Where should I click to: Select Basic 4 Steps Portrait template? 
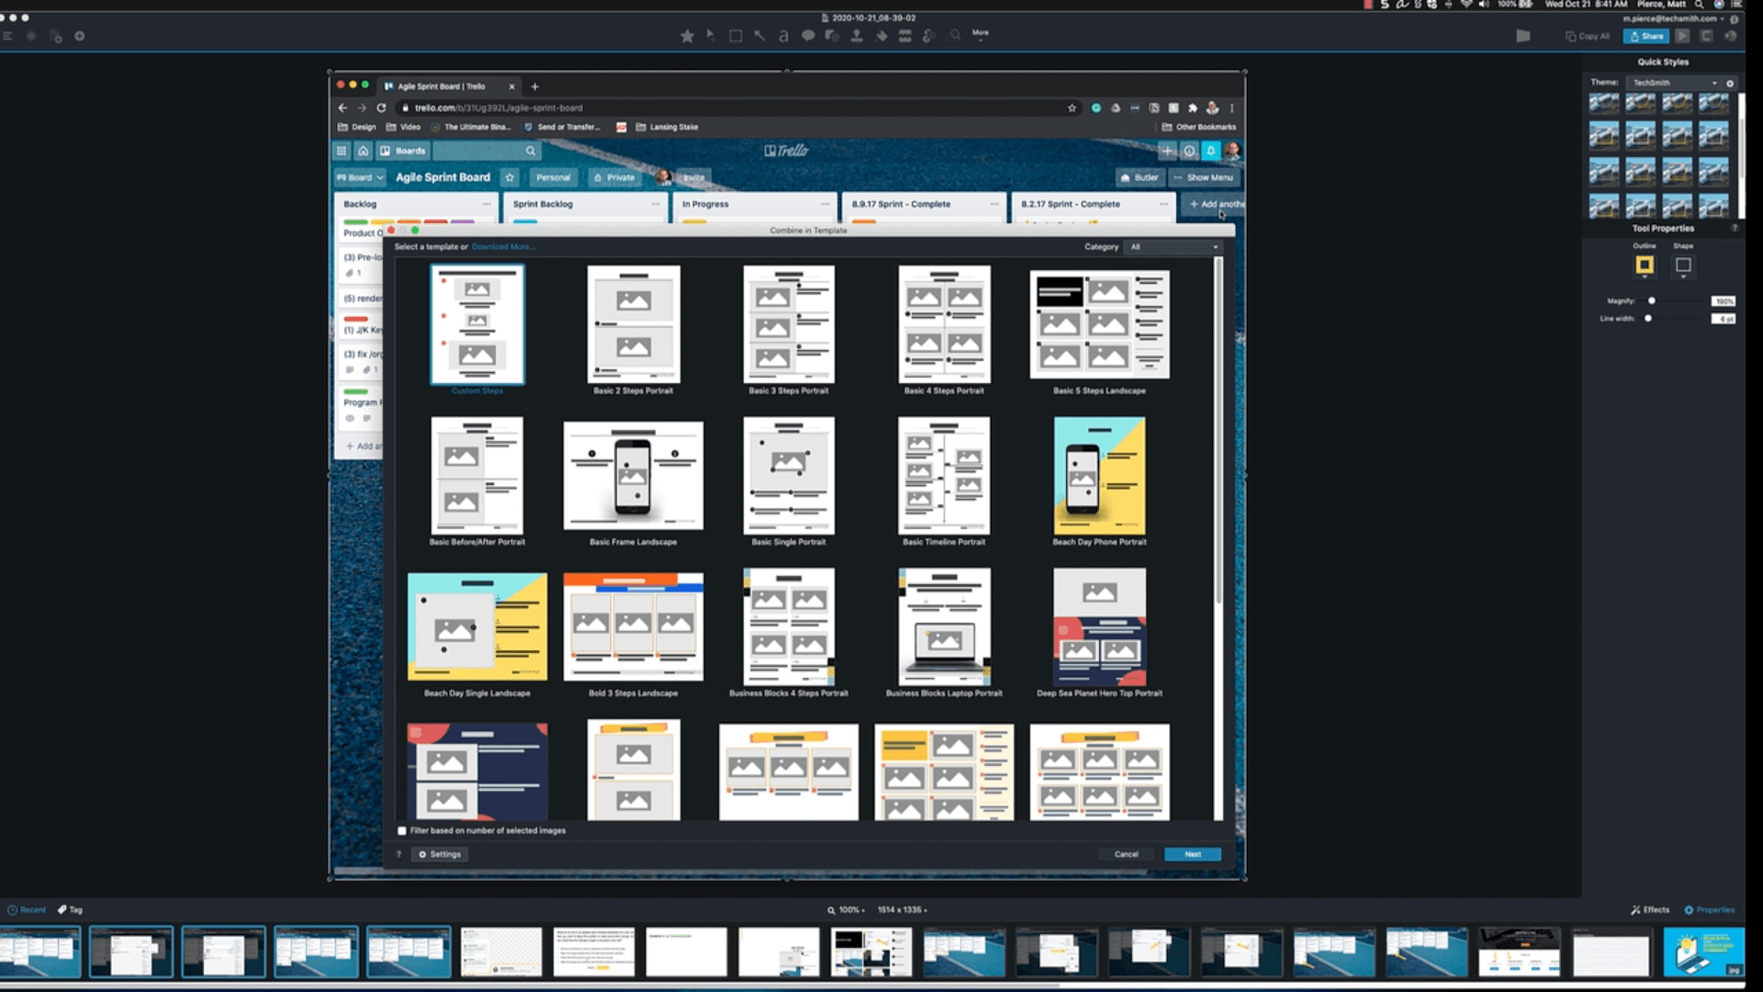point(944,331)
